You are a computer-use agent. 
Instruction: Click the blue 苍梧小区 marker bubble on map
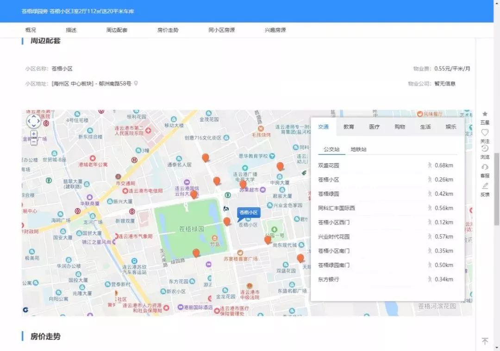[x=249, y=213]
